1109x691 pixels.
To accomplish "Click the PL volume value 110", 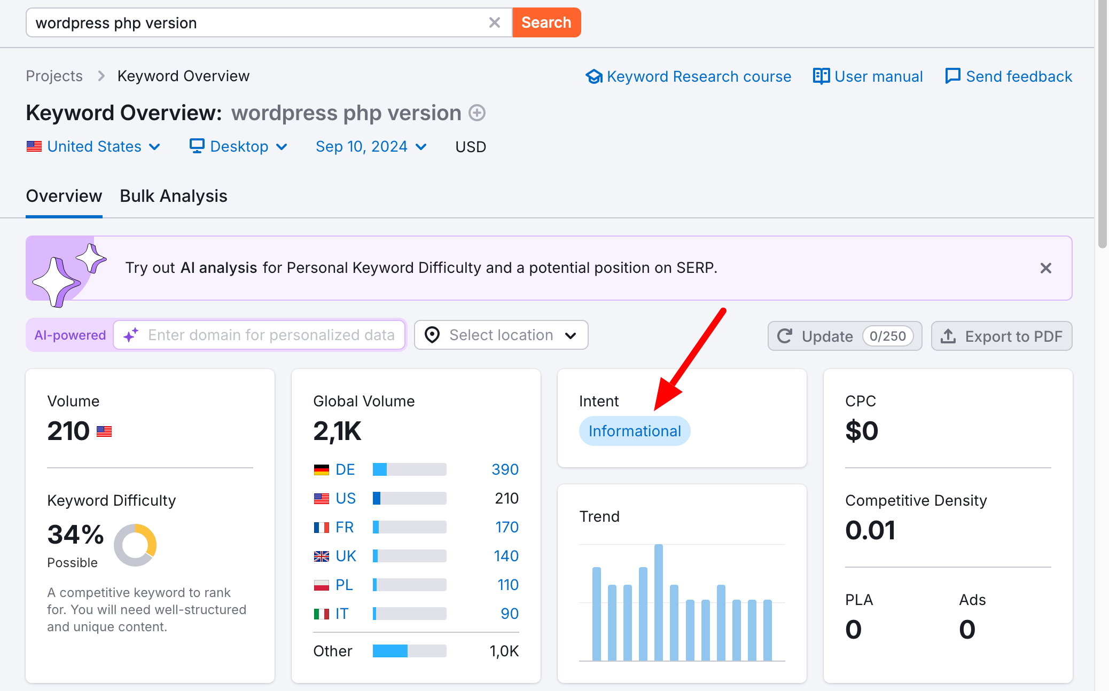I will (508, 585).
